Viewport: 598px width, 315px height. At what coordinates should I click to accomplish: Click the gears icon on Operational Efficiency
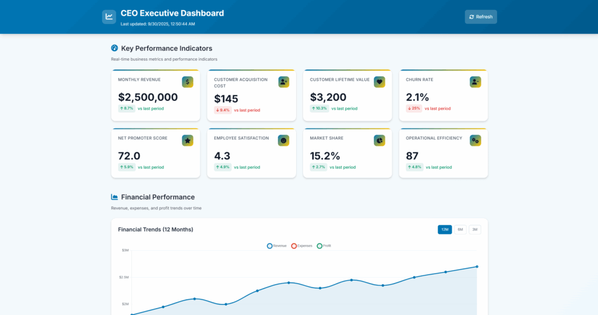point(475,141)
